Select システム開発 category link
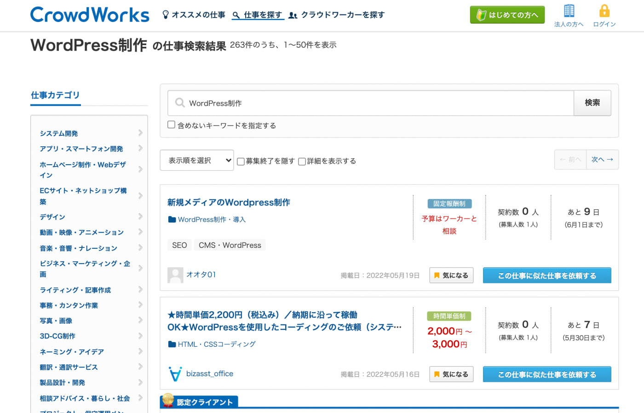The width and height of the screenshot is (644, 413). [59, 133]
